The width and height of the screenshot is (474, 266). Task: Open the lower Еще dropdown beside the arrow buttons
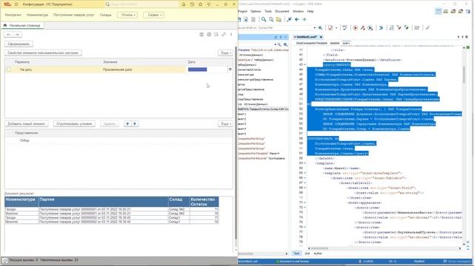pyautogui.click(x=225, y=123)
